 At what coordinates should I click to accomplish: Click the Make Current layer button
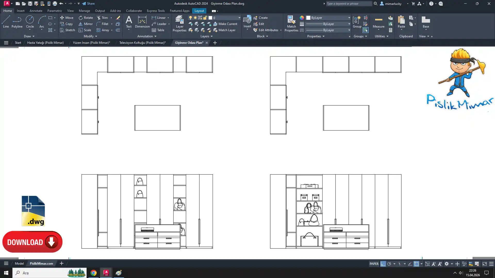tap(225, 24)
